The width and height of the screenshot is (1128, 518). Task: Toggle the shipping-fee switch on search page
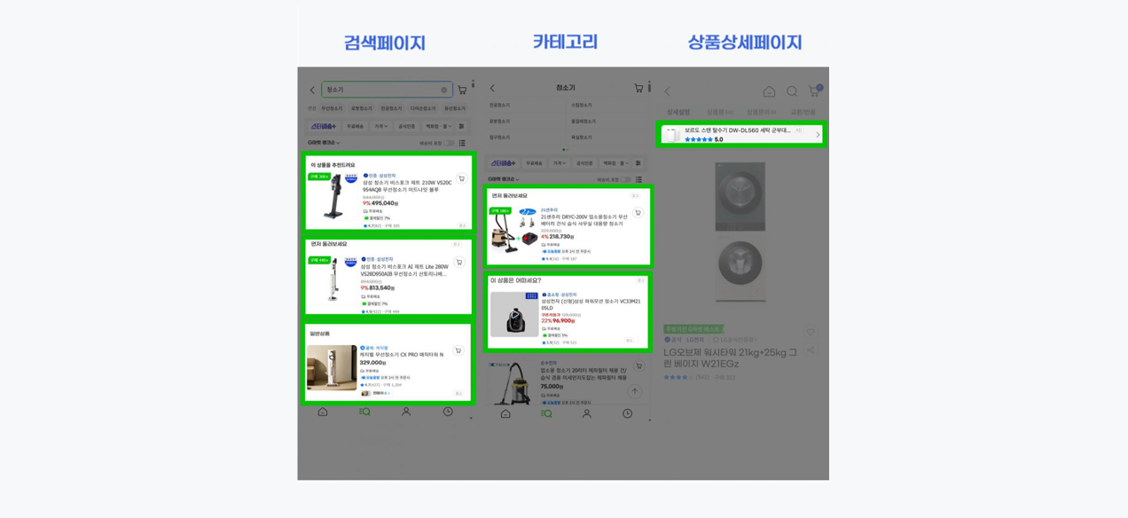(x=449, y=143)
